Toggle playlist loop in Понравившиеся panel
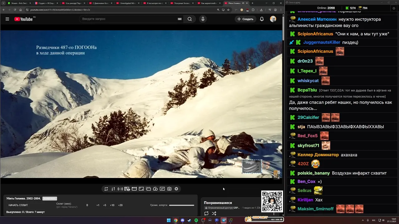Screen dimensions: 399x224 206,213
